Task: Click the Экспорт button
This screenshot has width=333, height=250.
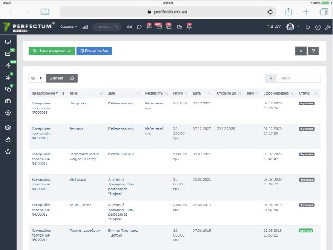Action: coord(56,78)
